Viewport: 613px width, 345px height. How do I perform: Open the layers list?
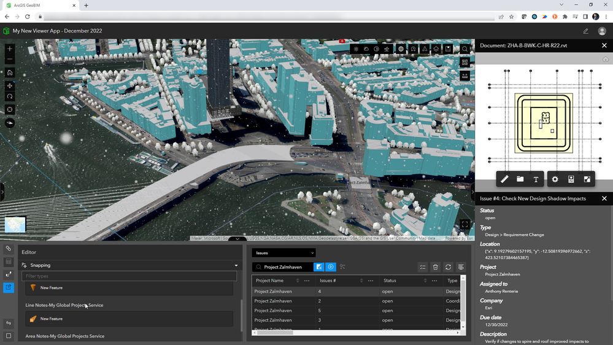436,49
